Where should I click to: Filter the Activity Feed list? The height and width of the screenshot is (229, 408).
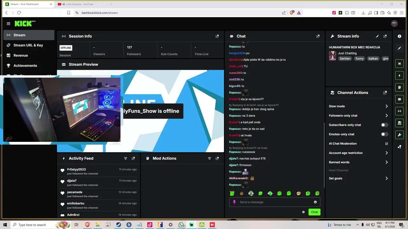(126, 158)
